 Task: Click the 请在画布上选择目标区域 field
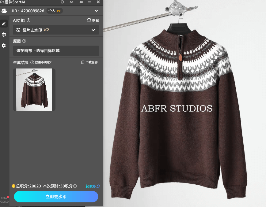click(x=56, y=50)
